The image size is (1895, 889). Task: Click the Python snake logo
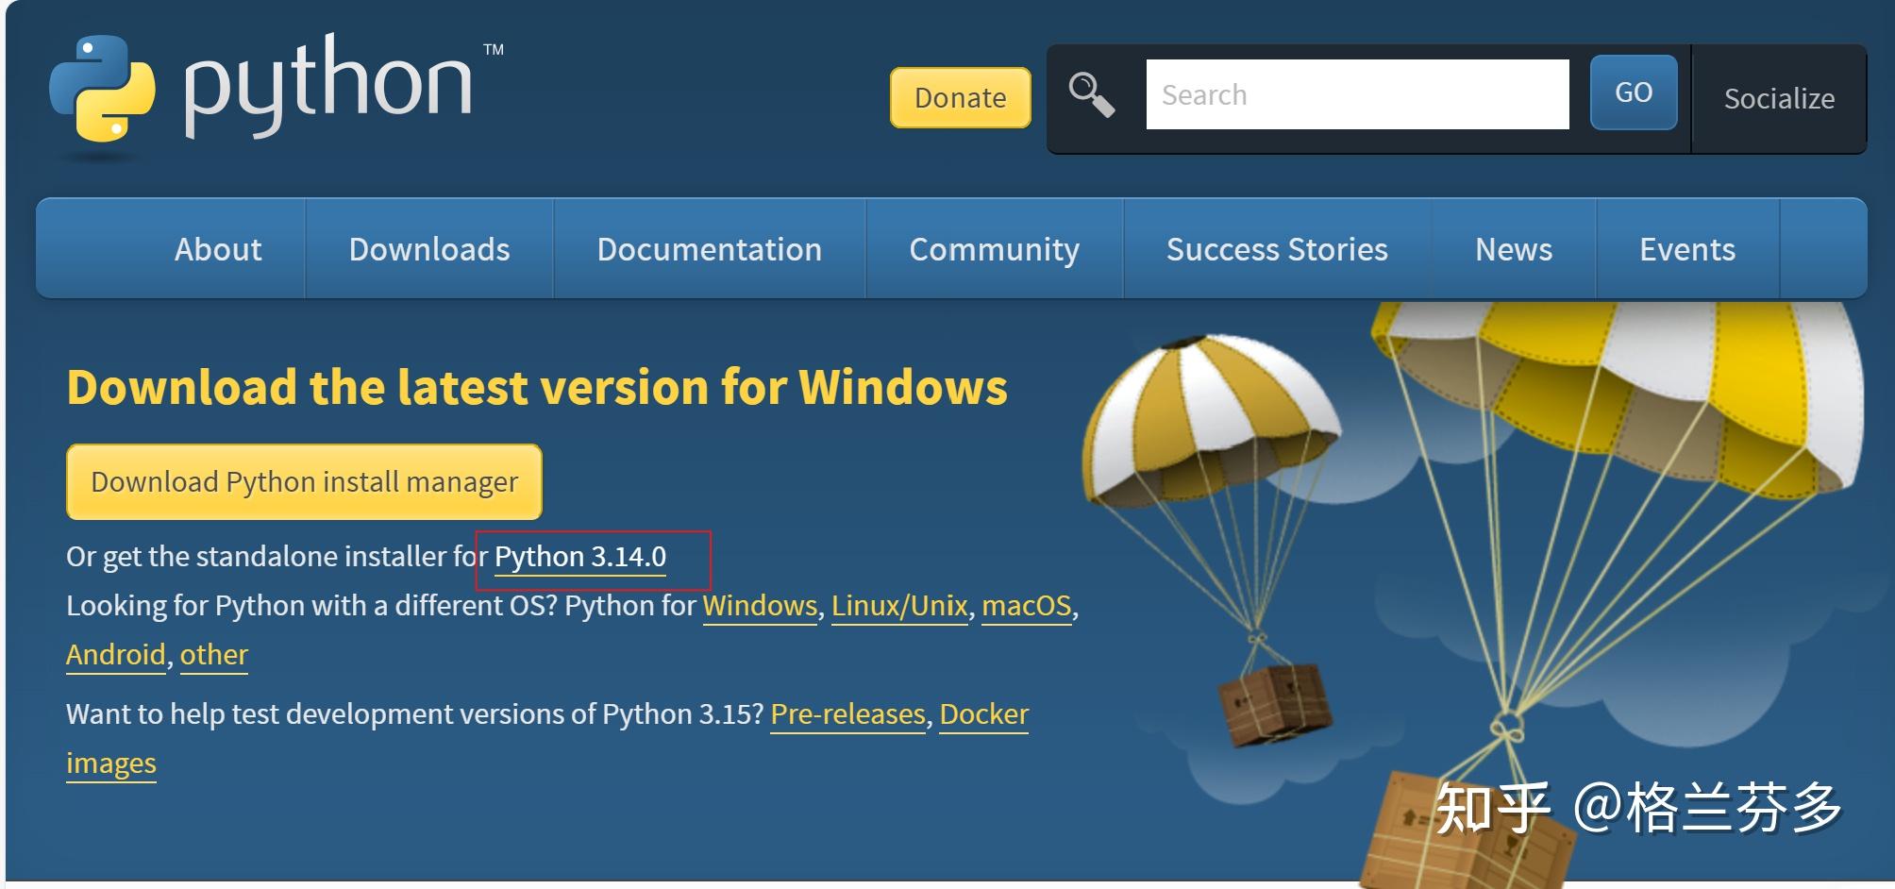tap(102, 88)
